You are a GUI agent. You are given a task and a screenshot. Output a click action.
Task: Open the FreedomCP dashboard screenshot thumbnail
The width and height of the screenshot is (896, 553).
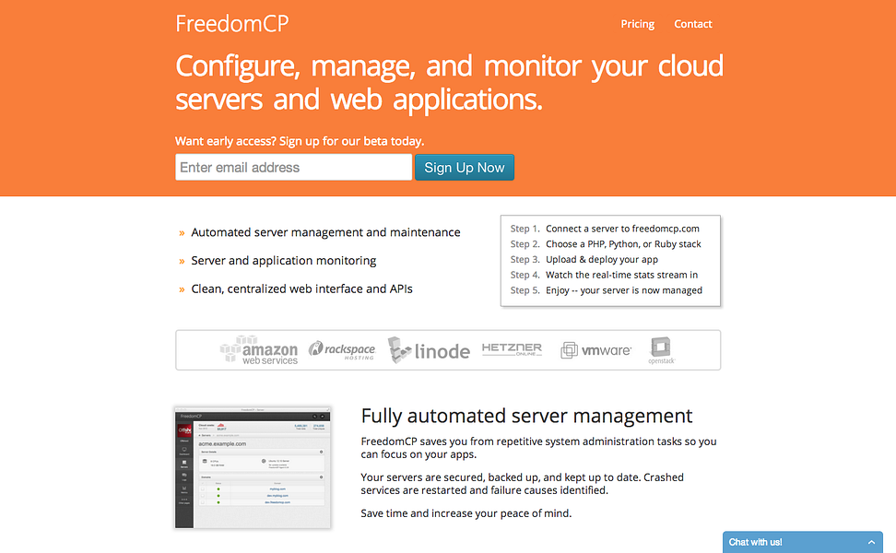pos(253,467)
